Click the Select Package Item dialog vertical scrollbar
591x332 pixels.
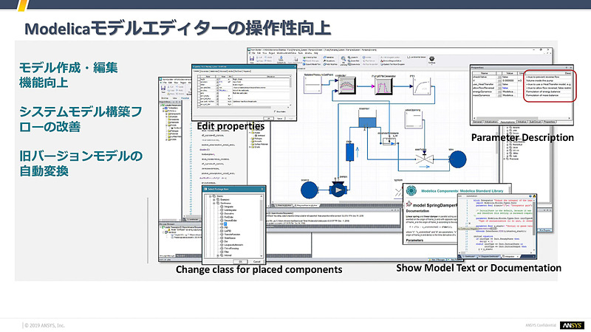click(x=262, y=226)
